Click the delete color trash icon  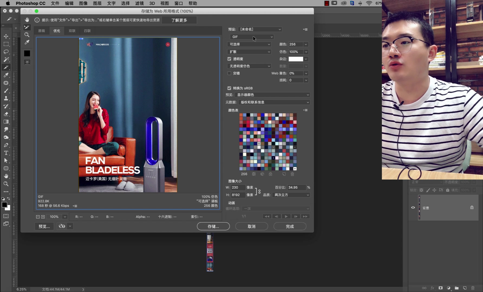(292, 174)
